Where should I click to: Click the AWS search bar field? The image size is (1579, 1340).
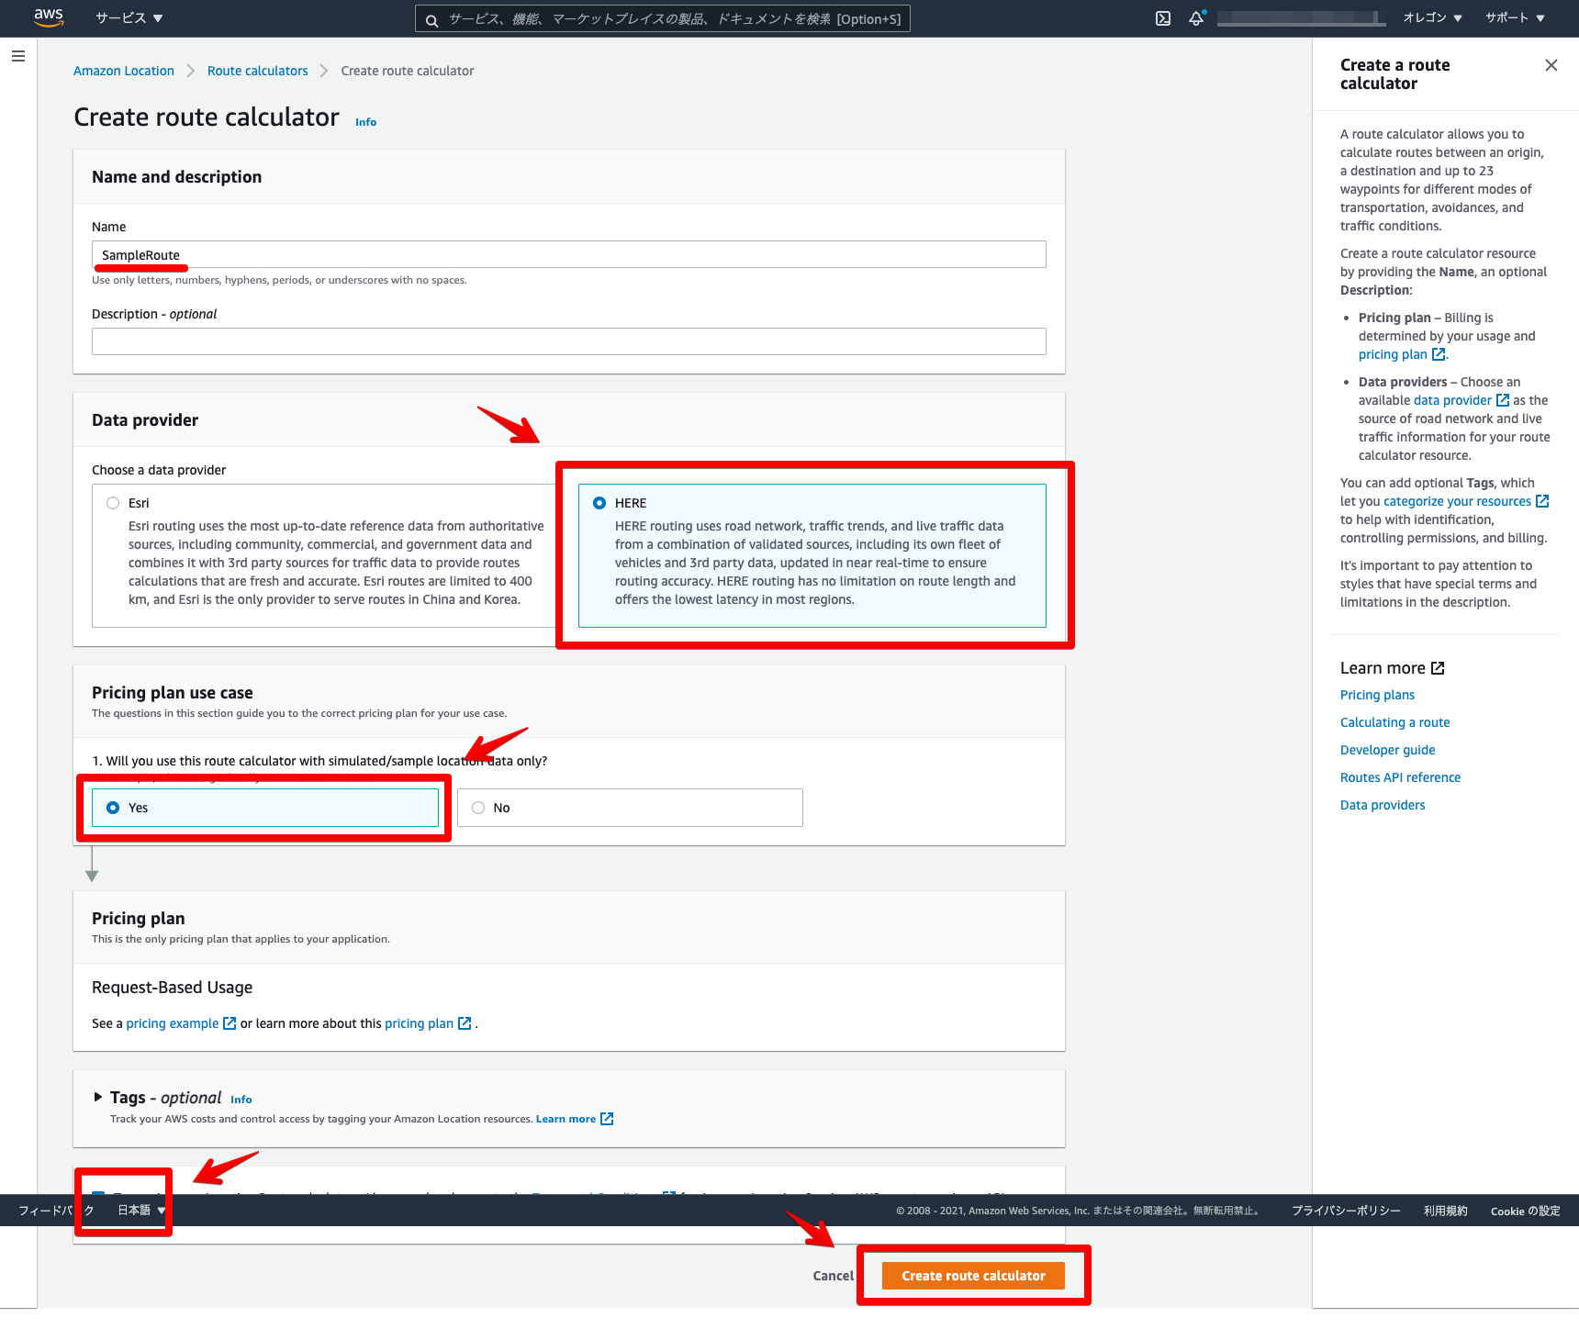pyautogui.click(x=663, y=18)
